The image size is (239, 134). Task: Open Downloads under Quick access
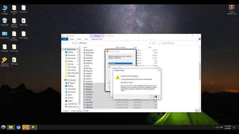[71, 55]
